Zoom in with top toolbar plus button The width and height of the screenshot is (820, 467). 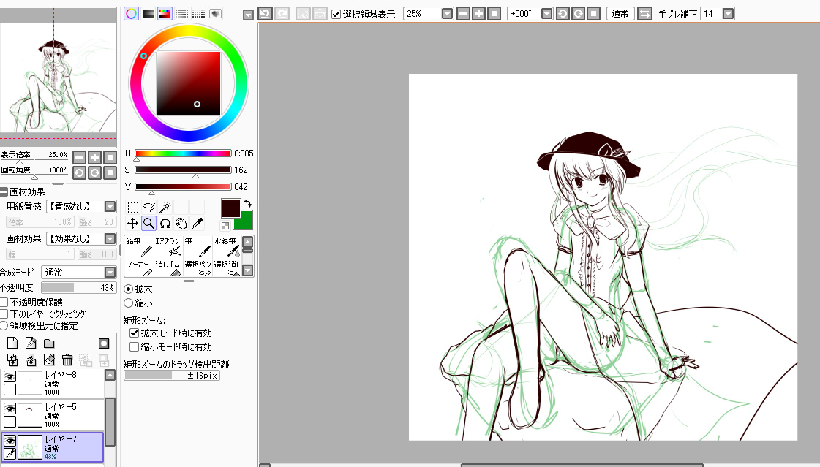click(x=478, y=14)
